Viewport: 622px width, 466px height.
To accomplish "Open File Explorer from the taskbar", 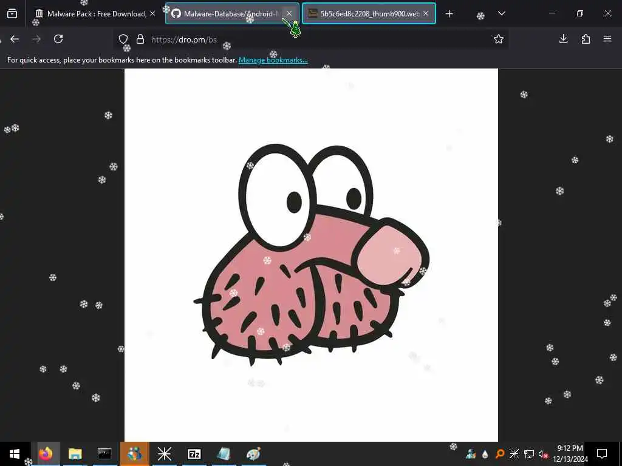I will pyautogui.click(x=75, y=454).
